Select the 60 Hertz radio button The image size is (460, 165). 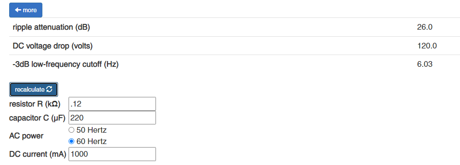[71, 141]
